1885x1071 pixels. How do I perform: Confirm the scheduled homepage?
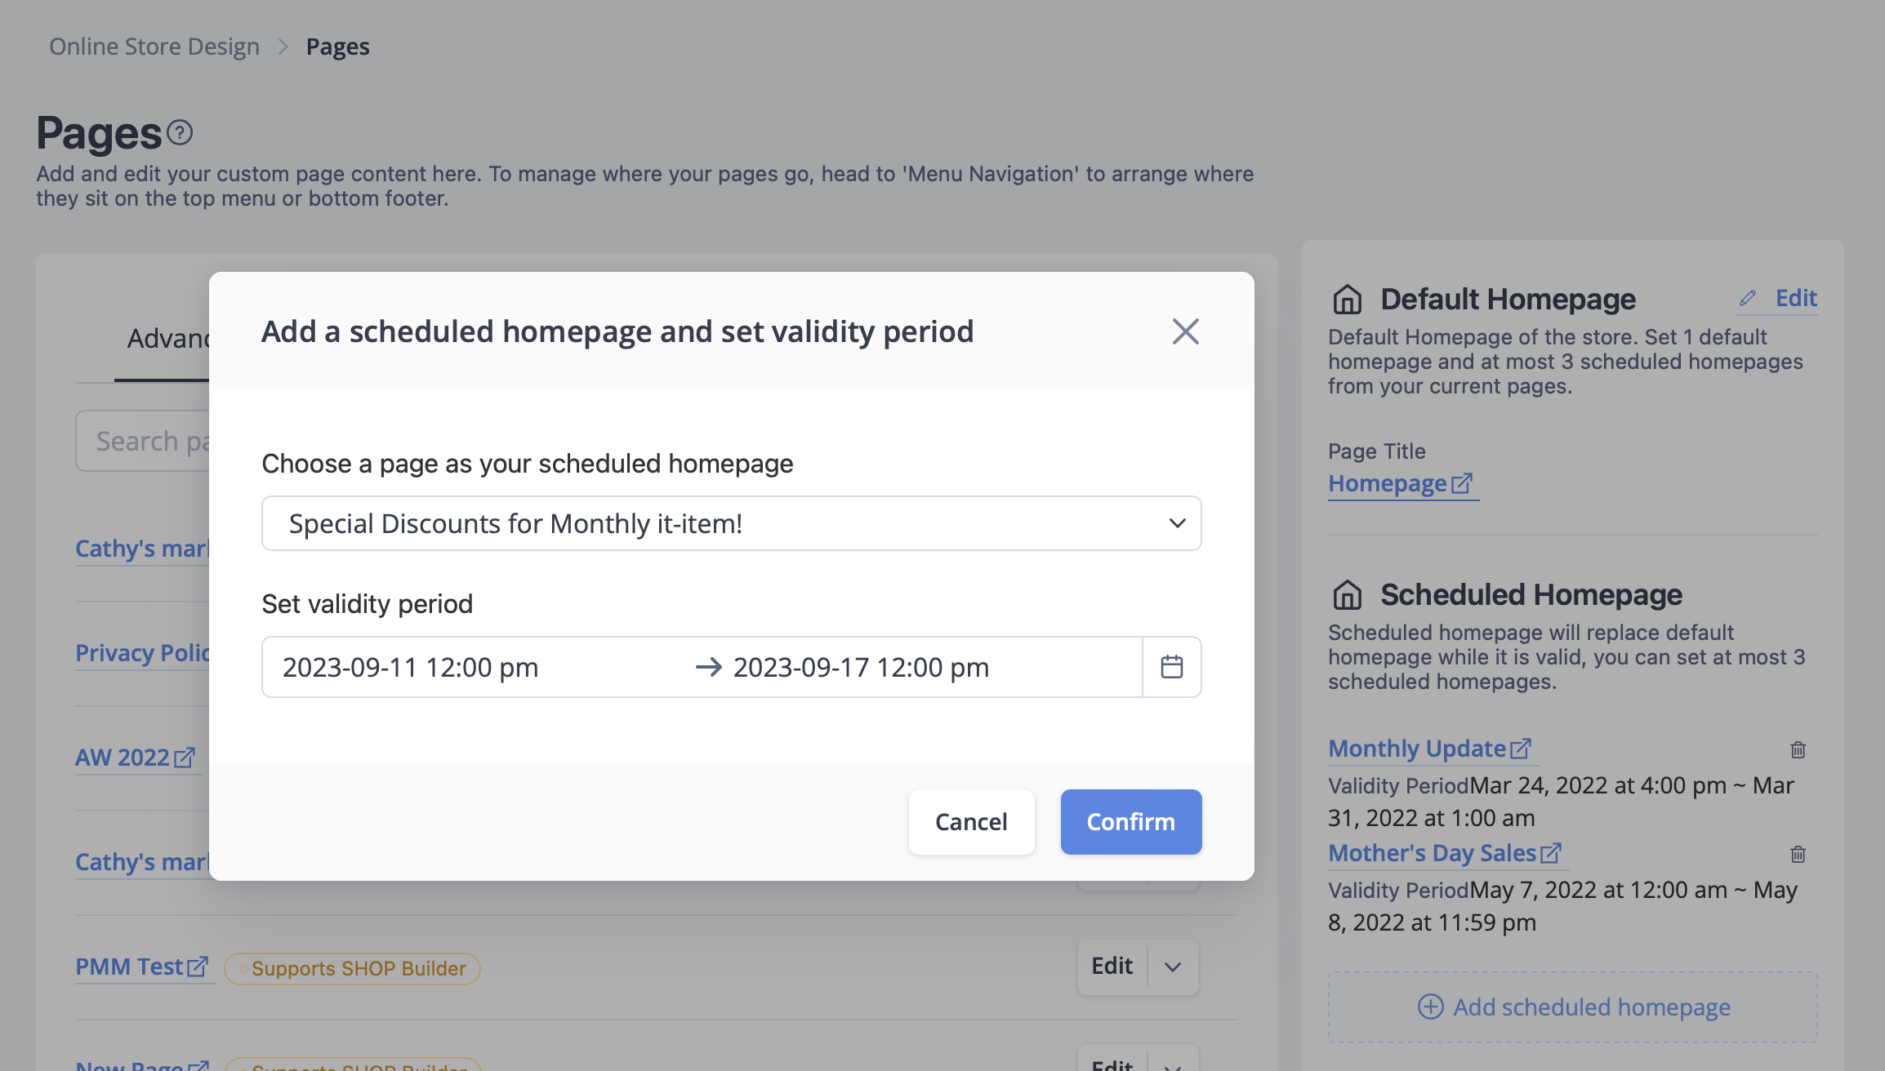pos(1131,822)
